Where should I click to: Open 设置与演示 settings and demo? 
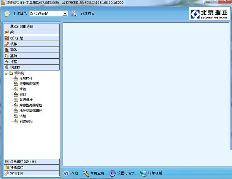122,173
